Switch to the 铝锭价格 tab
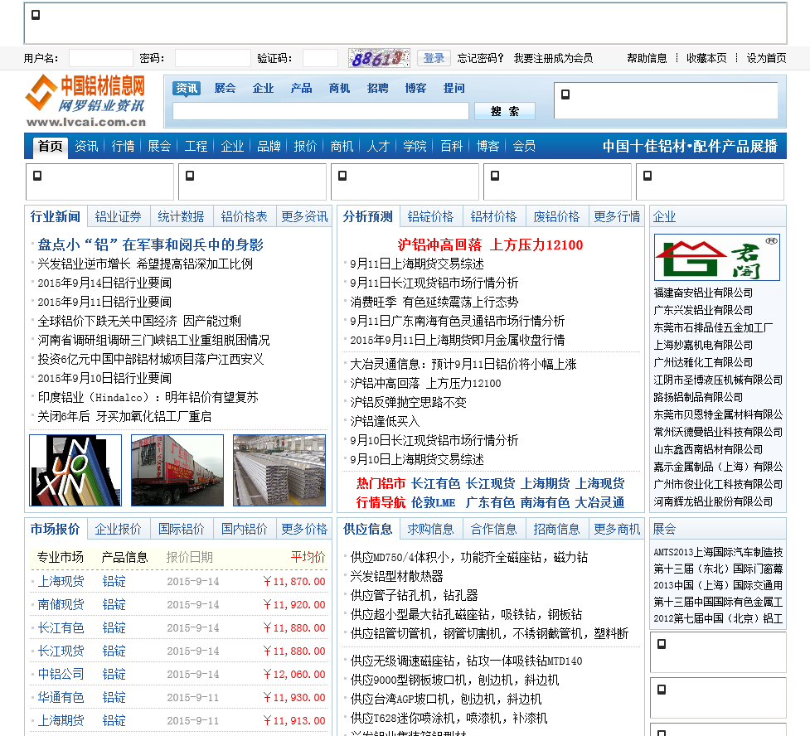The image size is (810, 736). [431, 216]
